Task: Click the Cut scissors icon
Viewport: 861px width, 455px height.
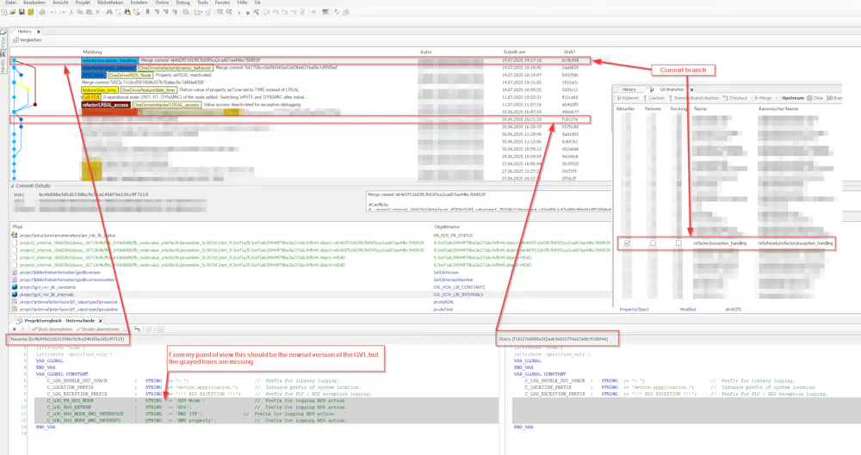Action: pyautogui.click(x=71, y=12)
